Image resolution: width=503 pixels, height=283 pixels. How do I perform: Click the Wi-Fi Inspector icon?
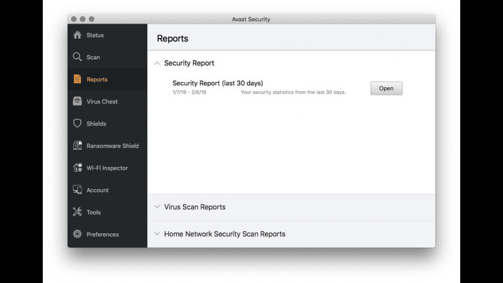pyautogui.click(x=77, y=167)
